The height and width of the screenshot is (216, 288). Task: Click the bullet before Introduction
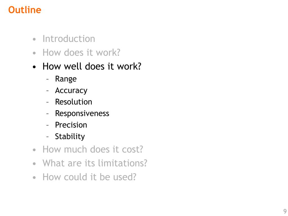point(34,39)
